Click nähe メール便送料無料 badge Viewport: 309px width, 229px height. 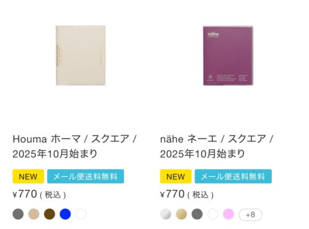tap(233, 177)
